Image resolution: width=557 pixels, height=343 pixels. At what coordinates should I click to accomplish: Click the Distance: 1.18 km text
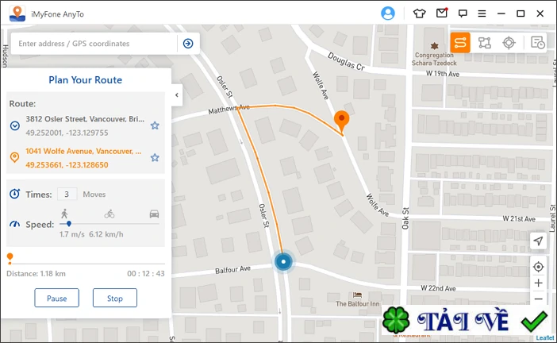pyautogui.click(x=36, y=274)
